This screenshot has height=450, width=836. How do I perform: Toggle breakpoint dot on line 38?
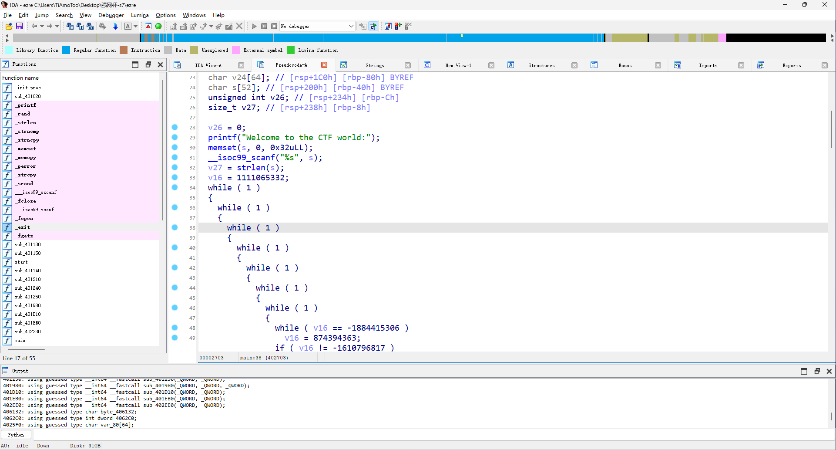click(x=175, y=227)
